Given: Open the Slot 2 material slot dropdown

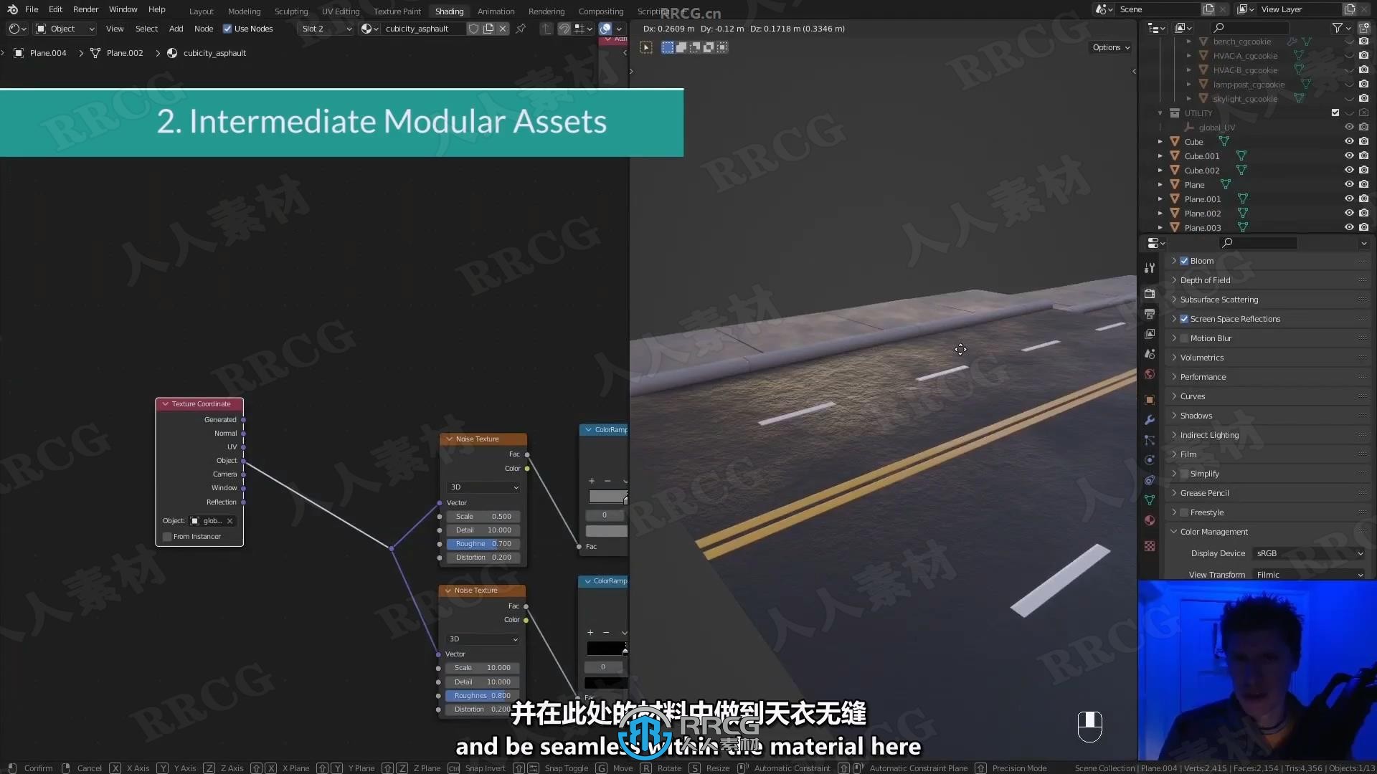Looking at the screenshot, I should (x=326, y=29).
